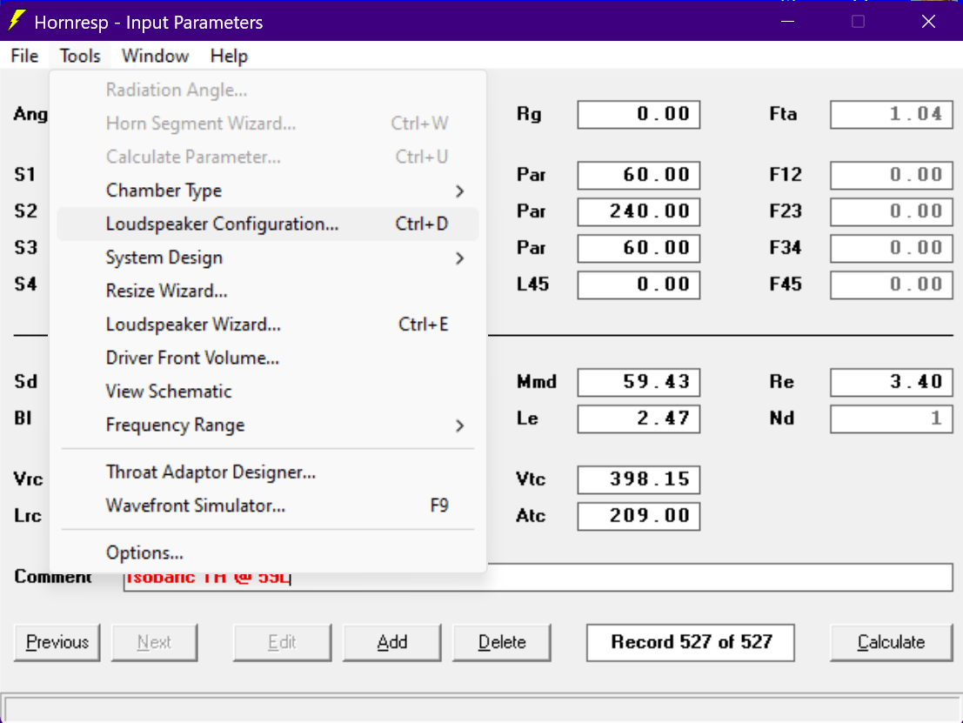Select Loudspeaker Configuration menu entry
This screenshot has height=723, width=963.
point(268,224)
